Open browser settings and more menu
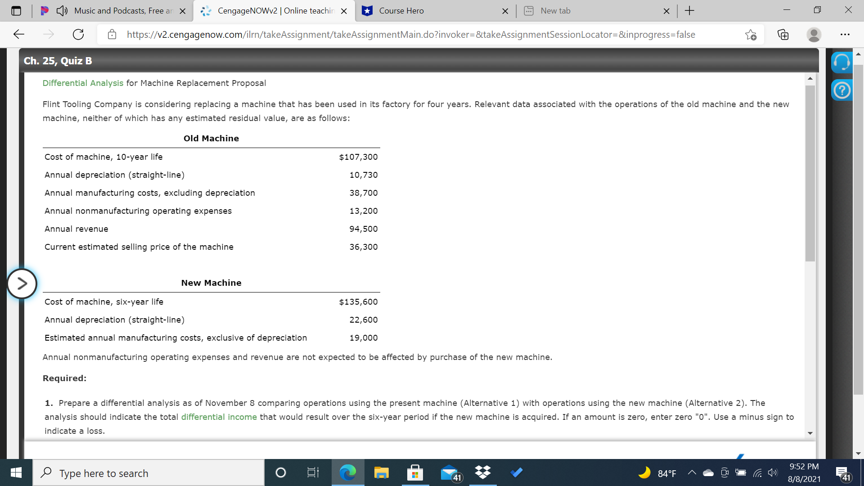The width and height of the screenshot is (864, 486). pyautogui.click(x=845, y=35)
